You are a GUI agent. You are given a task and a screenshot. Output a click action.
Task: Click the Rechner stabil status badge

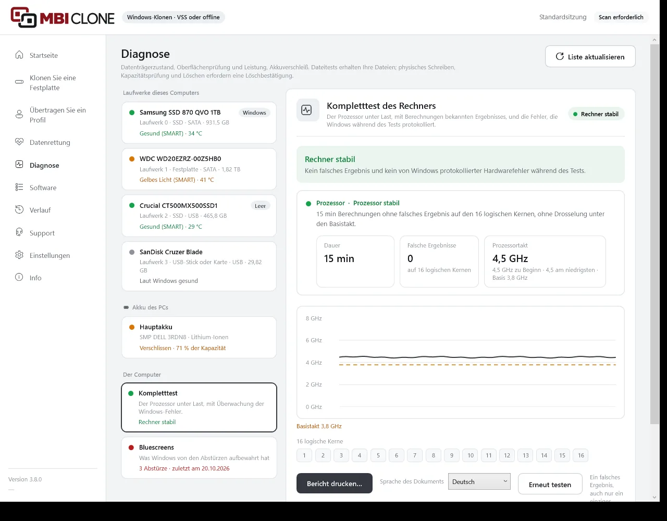point(596,114)
